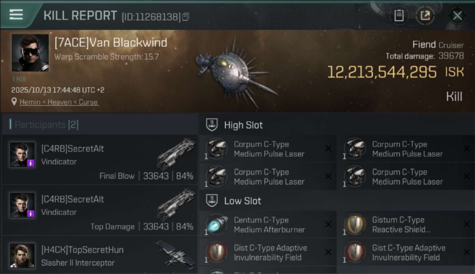Viewport: 475px width, 274px height.
Task: Click the bottom-left Gist Adaptive Invulnerability Field icon
Action: [x=217, y=252]
